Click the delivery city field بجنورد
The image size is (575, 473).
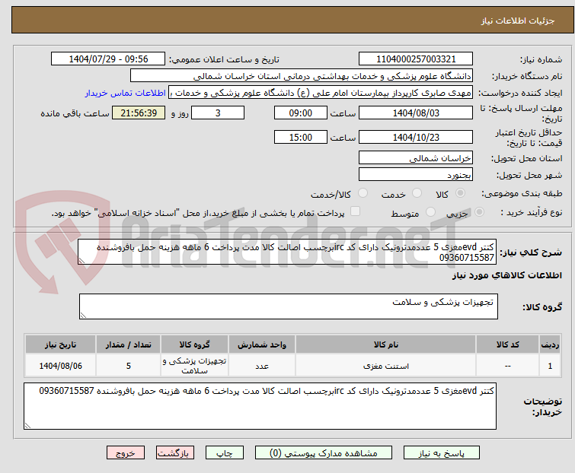pos(416,175)
